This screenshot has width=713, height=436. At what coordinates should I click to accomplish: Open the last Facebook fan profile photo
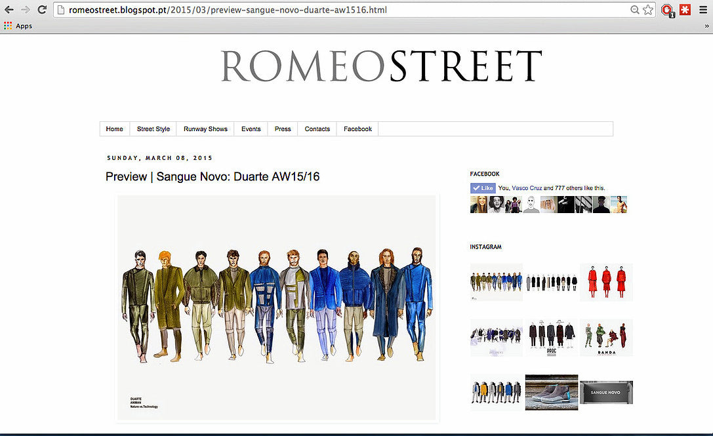[619, 205]
